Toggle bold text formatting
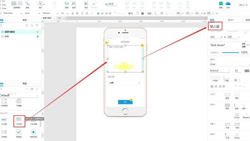 tap(77, 13)
